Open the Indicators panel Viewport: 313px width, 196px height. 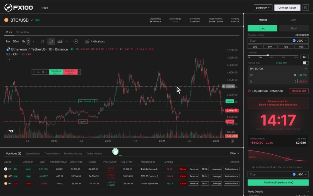[94, 41]
